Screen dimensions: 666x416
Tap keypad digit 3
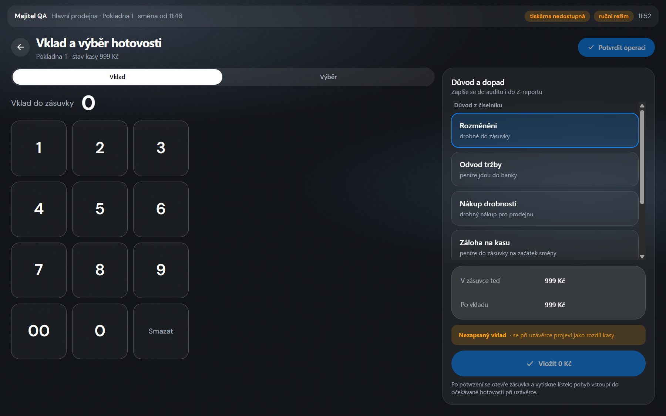tap(161, 148)
